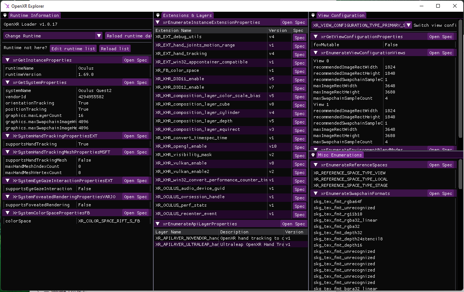Click the supportsHandTrackingMesh property label
This screenshot has height=292, width=464.
(x=36, y=160)
